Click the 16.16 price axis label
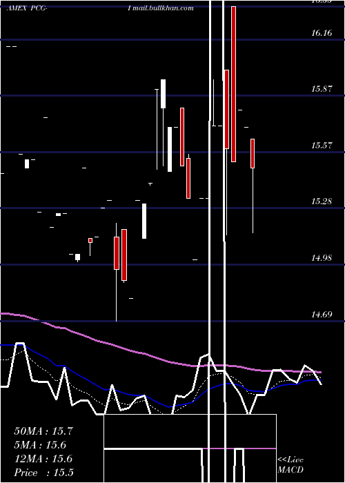 coord(322,32)
